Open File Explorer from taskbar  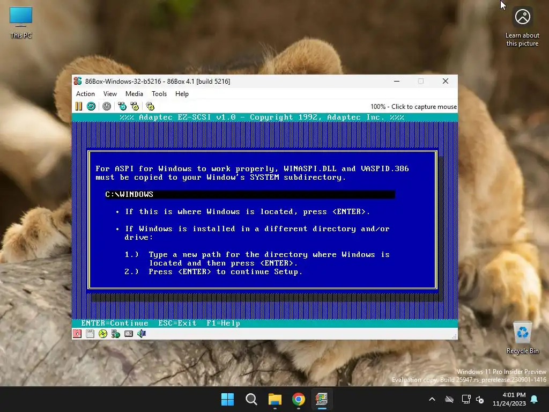[x=275, y=399]
